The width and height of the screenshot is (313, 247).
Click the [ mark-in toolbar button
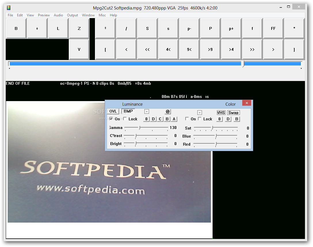click(x=105, y=49)
